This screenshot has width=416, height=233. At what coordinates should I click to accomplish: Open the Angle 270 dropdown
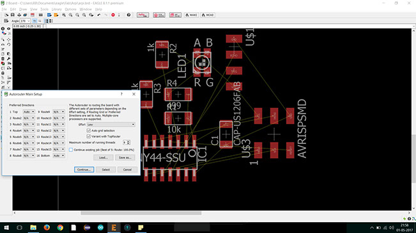[25, 21]
